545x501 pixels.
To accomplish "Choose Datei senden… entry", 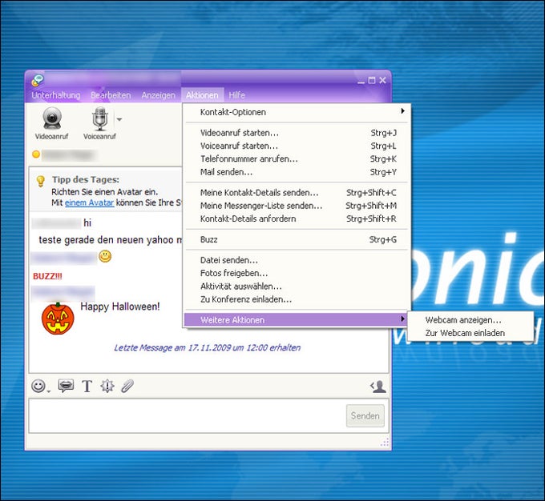I will click(297, 260).
